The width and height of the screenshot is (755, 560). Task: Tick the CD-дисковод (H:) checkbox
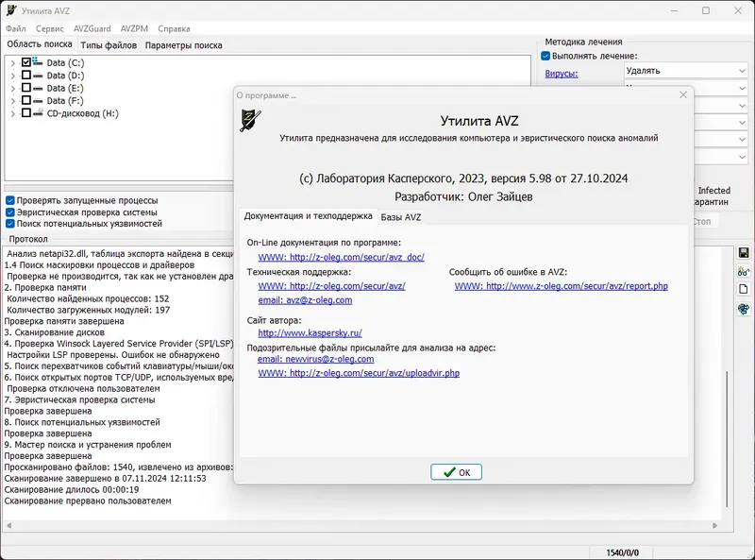pos(26,112)
